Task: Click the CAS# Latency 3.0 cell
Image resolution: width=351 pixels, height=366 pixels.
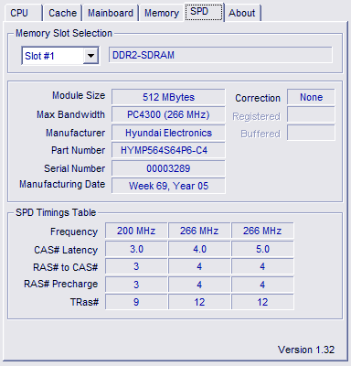Action: click(136, 249)
